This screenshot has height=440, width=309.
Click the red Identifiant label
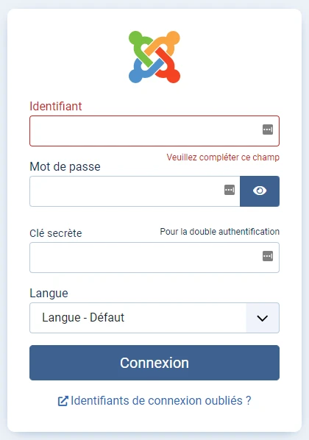coord(56,107)
